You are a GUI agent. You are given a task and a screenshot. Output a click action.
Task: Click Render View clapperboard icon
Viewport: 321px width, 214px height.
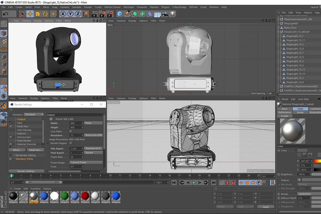point(95,14)
